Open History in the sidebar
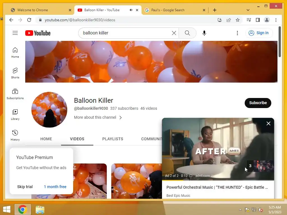Screen dimensions: 287x215 click(15, 135)
